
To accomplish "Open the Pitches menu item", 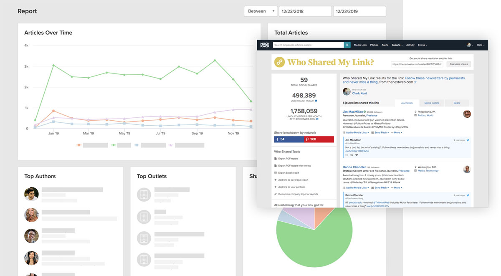I will coord(374,45).
